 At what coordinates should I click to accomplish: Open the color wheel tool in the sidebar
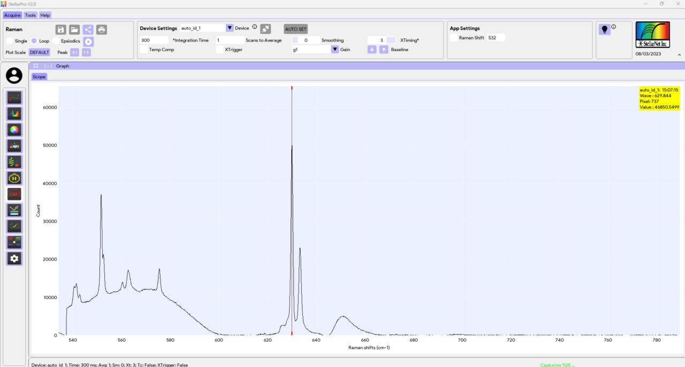click(14, 129)
